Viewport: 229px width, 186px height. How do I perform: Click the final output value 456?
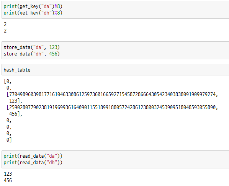coord(8,181)
